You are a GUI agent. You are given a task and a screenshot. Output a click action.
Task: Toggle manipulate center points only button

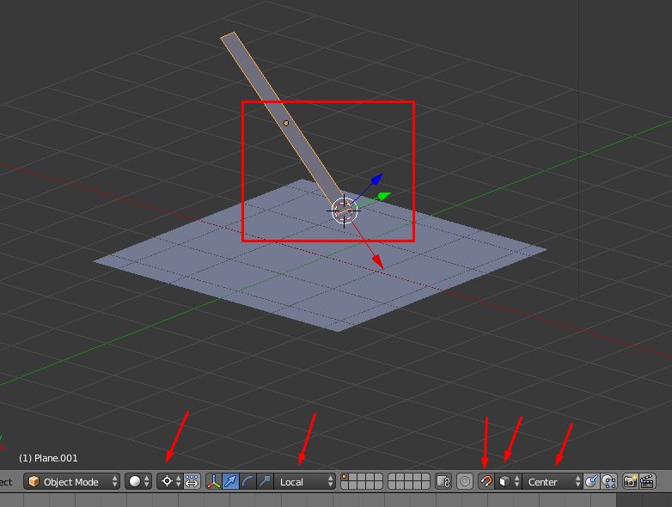192,481
